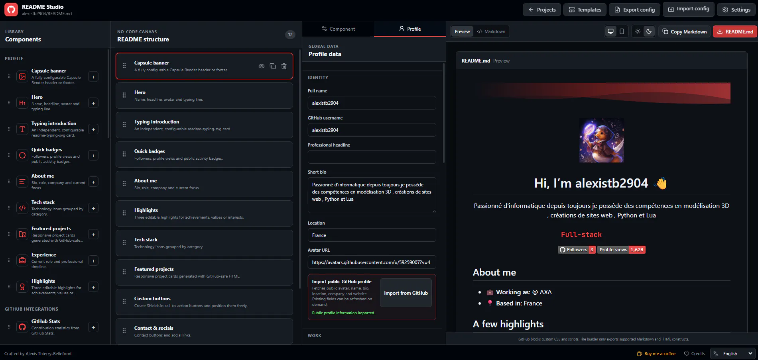Click the Typing introduction library icon

pos(22,129)
